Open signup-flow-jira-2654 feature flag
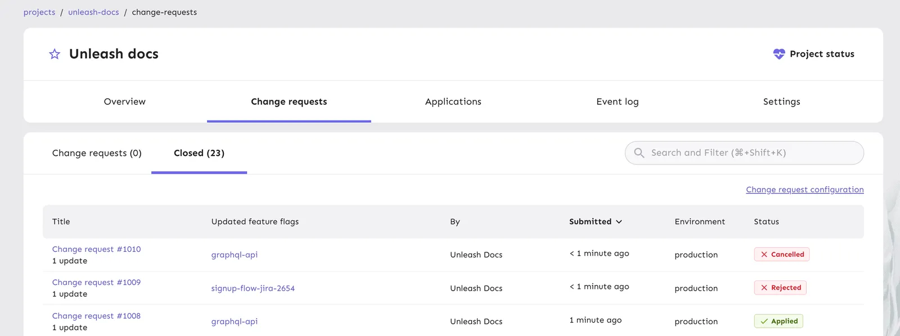Image resolution: width=900 pixels, height=336 pixels. point(253,288)
